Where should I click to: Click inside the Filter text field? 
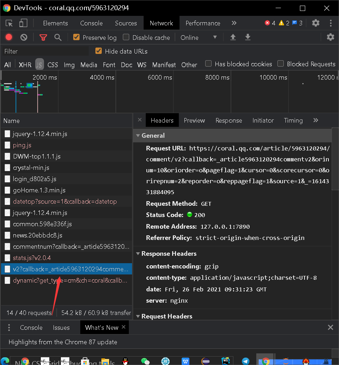[45, 51]
